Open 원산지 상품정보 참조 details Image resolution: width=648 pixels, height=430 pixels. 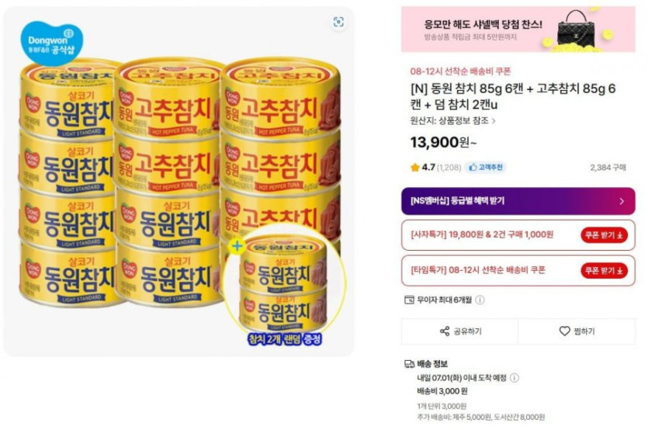click(x=453, y=120)
